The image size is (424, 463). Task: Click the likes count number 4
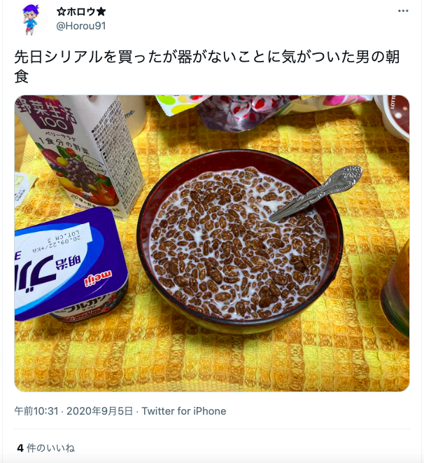[20, 448]
